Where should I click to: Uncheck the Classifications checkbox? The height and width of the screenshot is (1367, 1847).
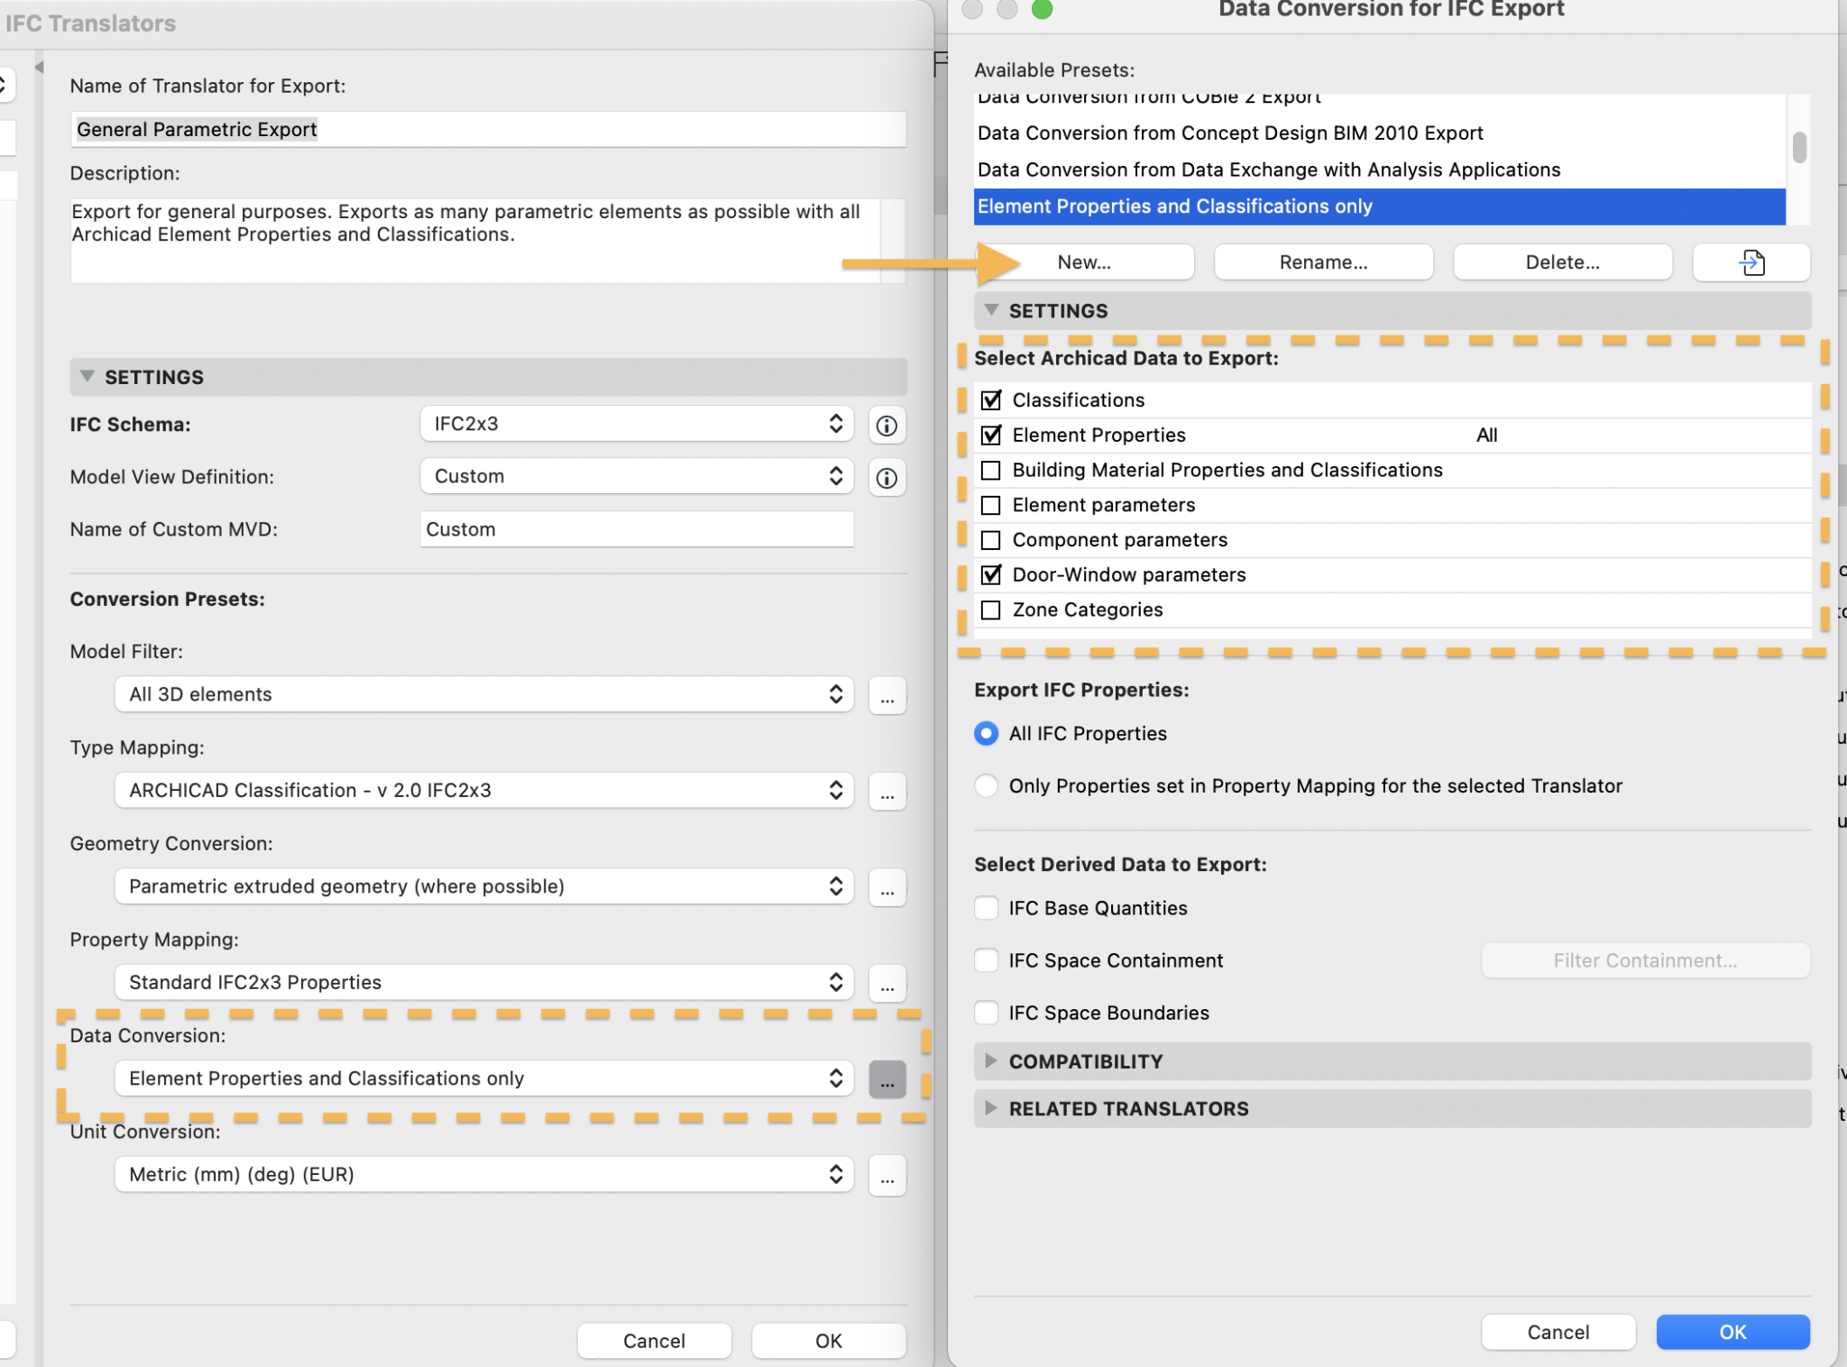point(990,399)
